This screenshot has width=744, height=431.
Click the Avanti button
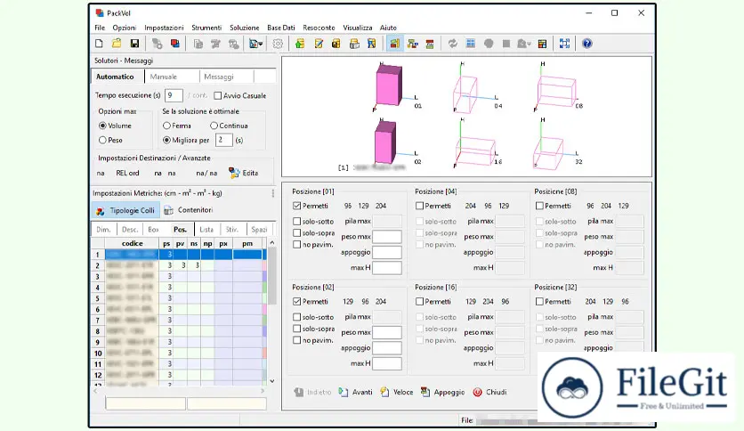coord(356,392)
